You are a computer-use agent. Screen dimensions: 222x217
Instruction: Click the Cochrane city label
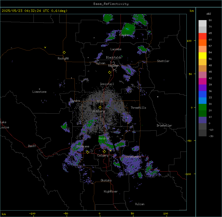[83, 146]
